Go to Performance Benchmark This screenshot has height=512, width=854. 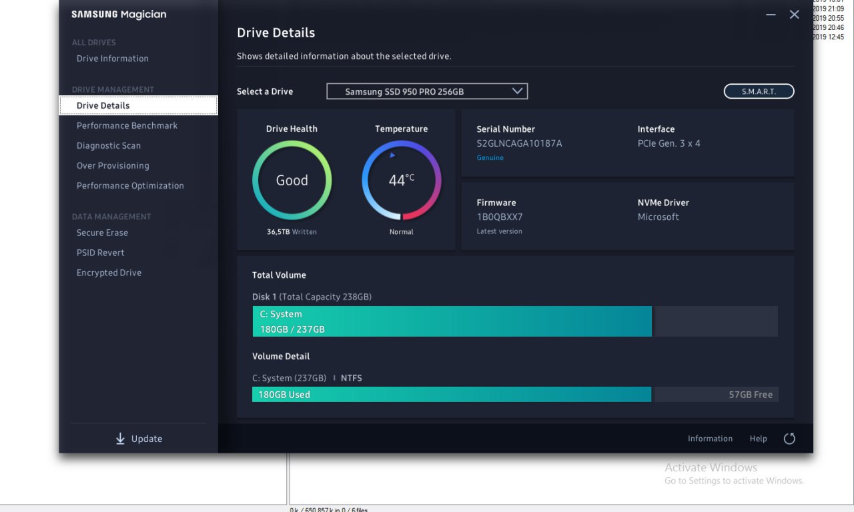(127, 125)
